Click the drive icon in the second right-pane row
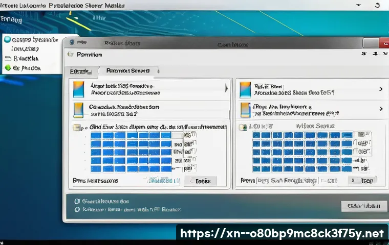 tap(245, 110)
